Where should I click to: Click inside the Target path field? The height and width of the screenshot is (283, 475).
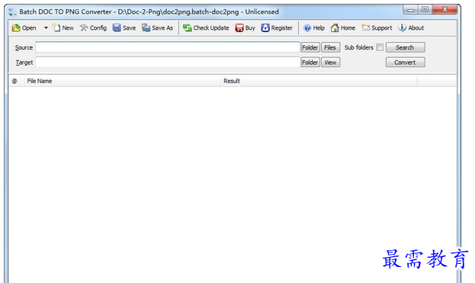[168, 62]
